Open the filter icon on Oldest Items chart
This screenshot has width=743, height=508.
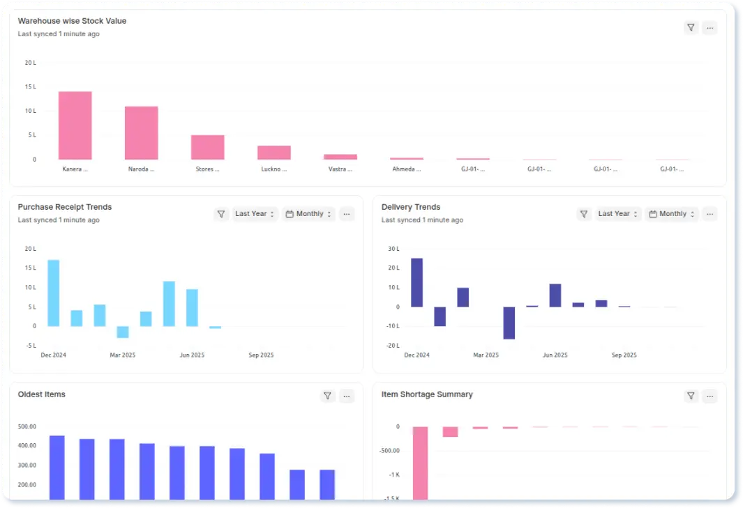[x=328, y=395]
